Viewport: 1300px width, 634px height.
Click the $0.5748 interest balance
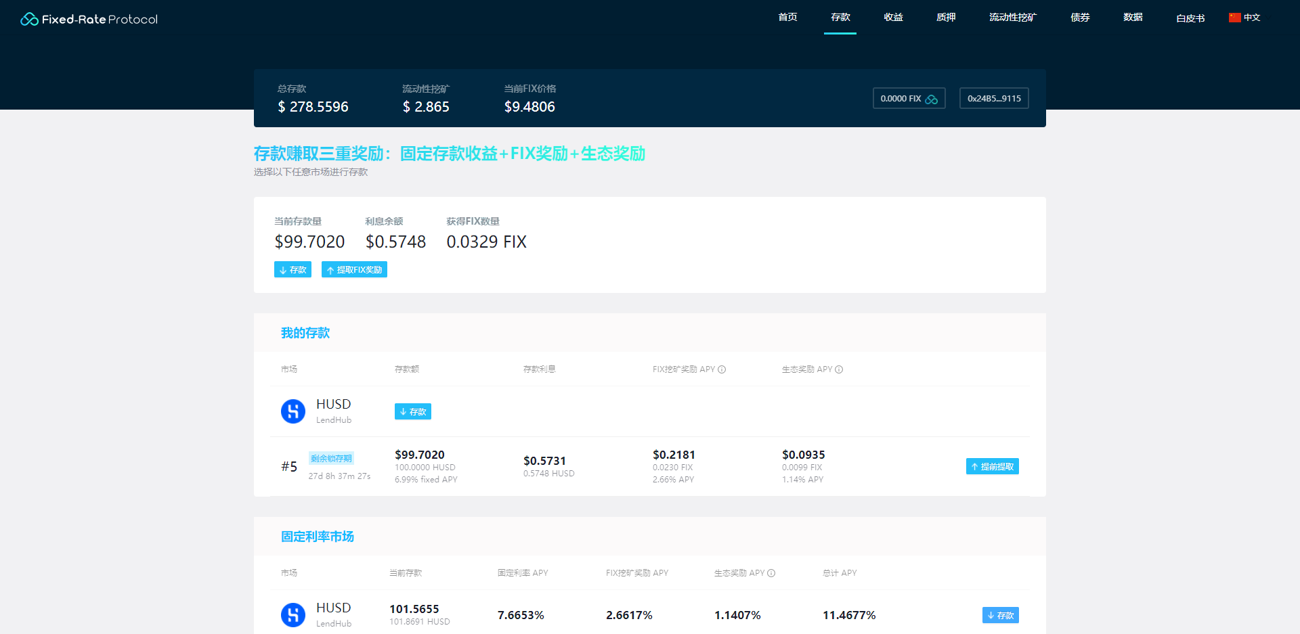tap(395, 242)
